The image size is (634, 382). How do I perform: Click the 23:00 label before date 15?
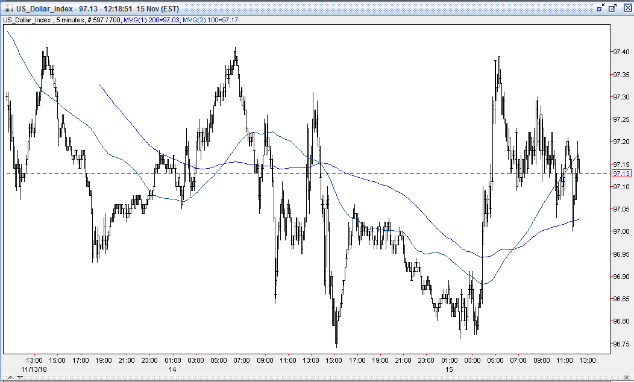coord(426,360)
